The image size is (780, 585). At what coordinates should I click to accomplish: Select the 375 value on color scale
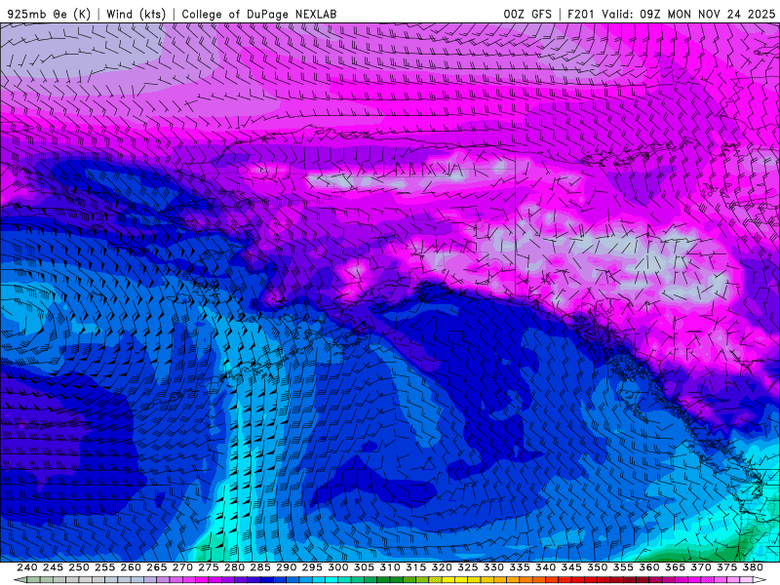point(726,567)
